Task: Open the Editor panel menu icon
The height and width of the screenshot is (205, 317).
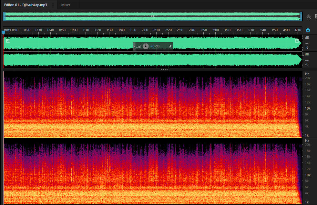Action: 53,5
